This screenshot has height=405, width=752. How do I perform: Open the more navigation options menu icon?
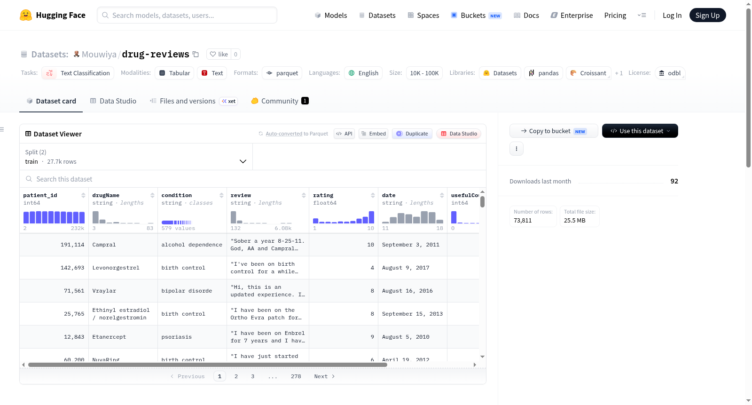coord(642,15)
